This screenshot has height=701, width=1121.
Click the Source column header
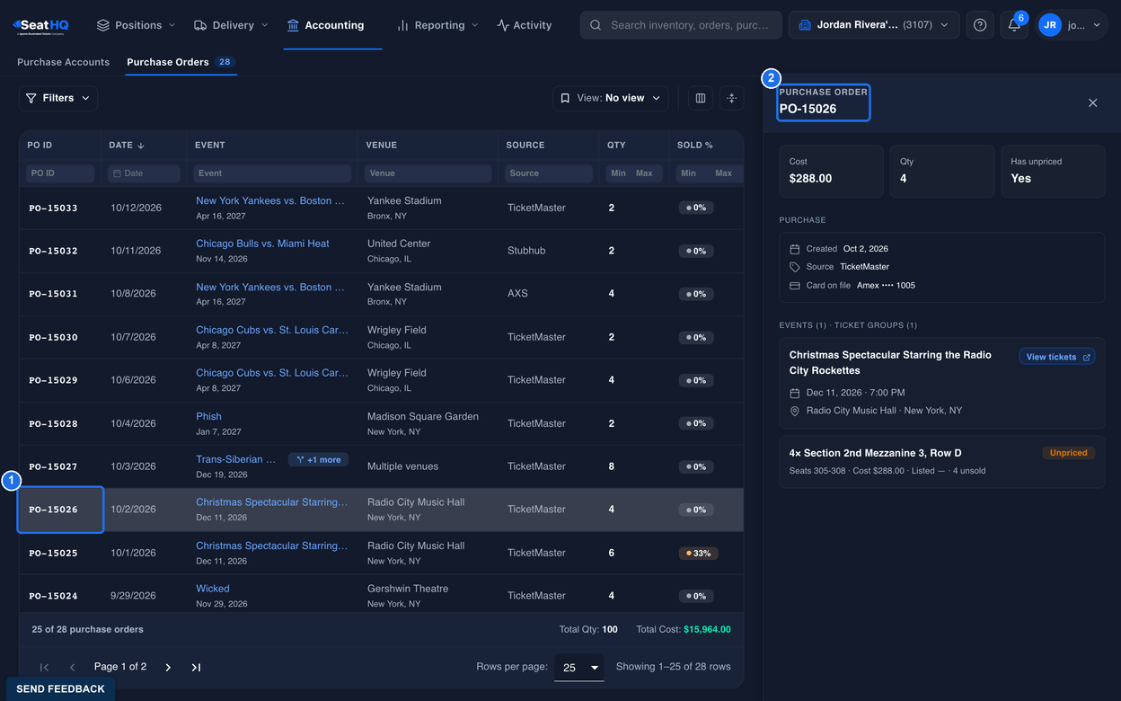click(525, 145)
